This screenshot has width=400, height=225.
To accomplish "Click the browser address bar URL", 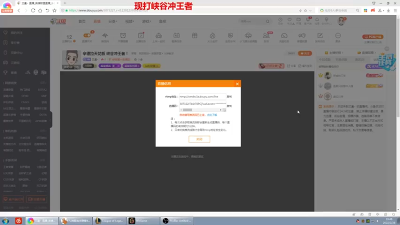I will click(108, 10).
